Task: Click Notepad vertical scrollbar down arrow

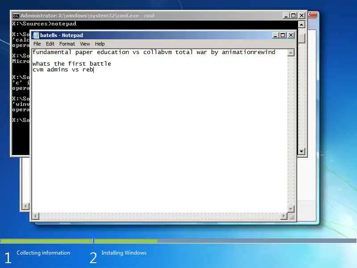Action: (x=291, y=209)
